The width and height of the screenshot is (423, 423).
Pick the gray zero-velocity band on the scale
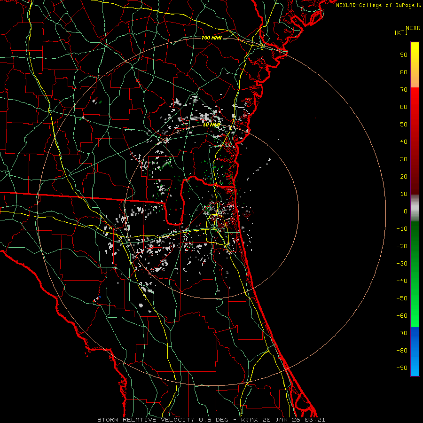[x=415, y=208]
